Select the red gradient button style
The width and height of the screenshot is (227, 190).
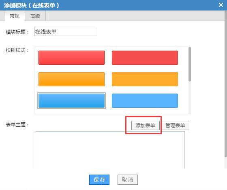[71, 58]
